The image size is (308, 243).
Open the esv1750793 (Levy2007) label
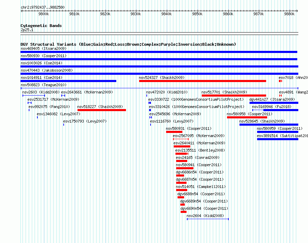click(85, 121)
